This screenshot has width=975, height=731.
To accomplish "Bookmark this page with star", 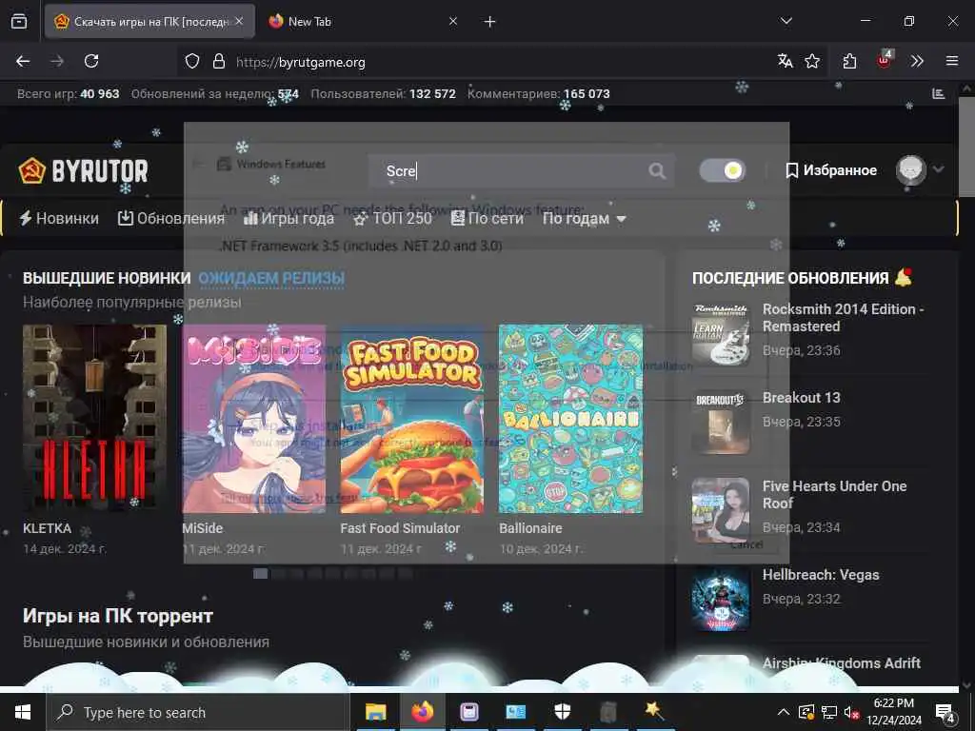I will pos(812,61).
